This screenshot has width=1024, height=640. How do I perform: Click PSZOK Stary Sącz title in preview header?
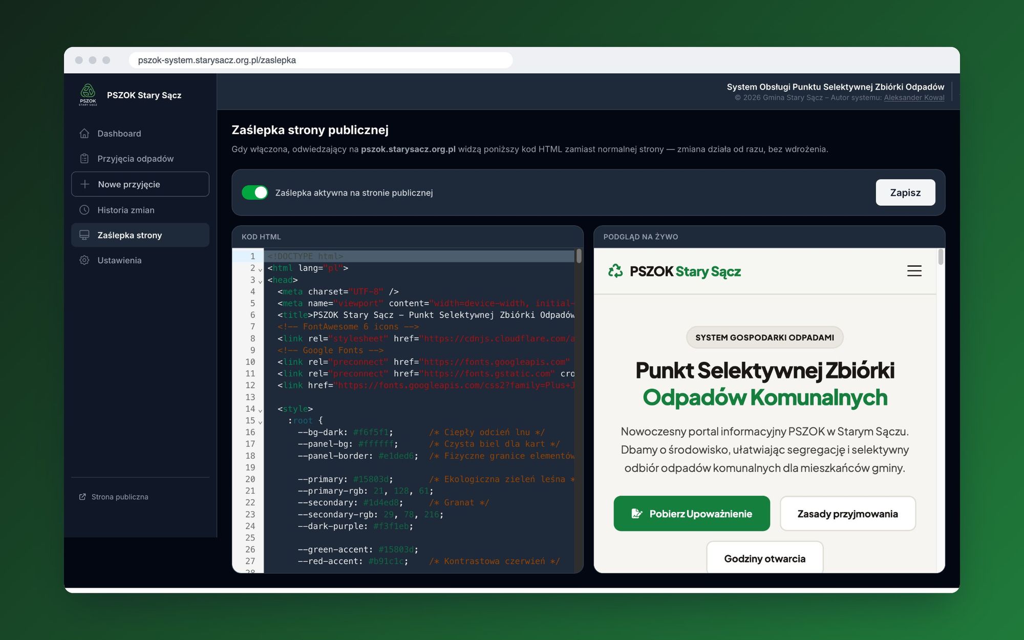685,271
